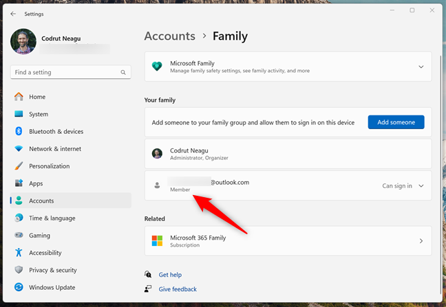
Task: Click the Add someone button
Action: [x=396, y=122]
